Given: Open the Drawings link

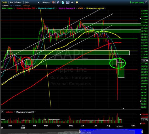Looking at the screenshot, I should [26, 6].
